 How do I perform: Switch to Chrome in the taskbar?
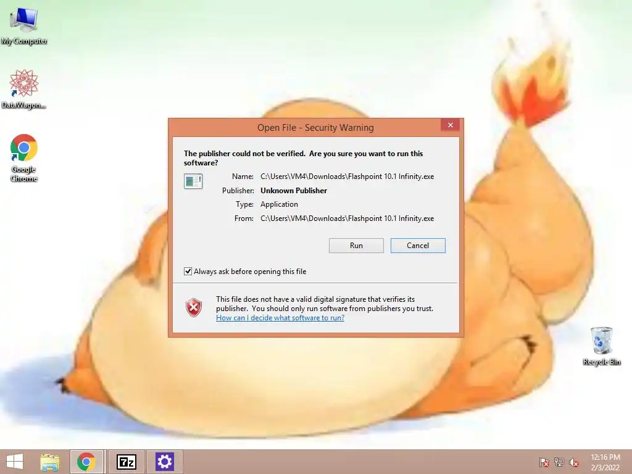[87, 462]
